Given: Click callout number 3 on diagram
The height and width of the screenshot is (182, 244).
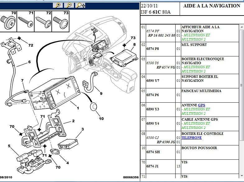Looking at the screenshot, I should click(82, 129).
